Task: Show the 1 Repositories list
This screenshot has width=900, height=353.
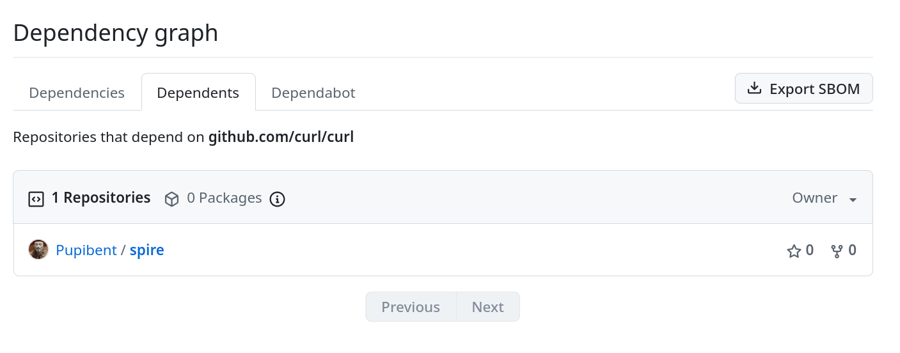Action: click(x=100, y=198)
